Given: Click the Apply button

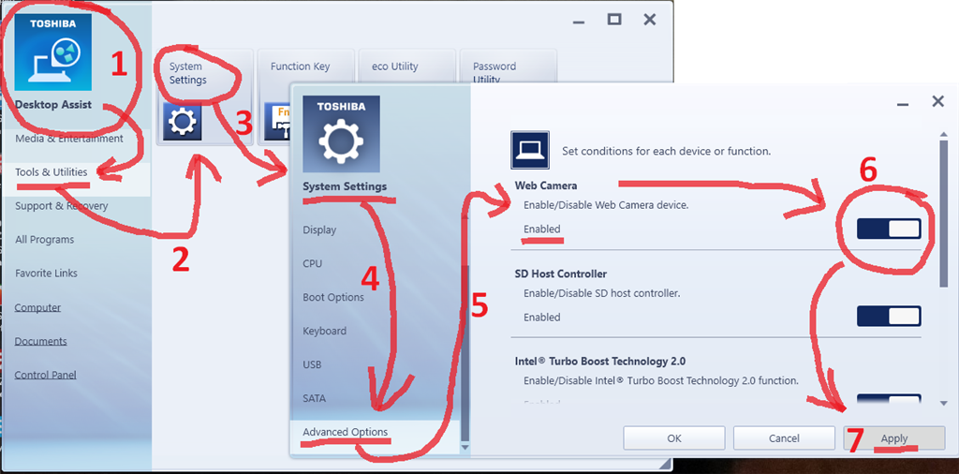Looking at the screenshot, I should (x=894, y=437).
